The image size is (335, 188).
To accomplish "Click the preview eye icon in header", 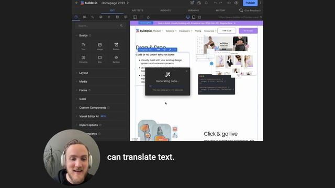I will pos(236,3).
